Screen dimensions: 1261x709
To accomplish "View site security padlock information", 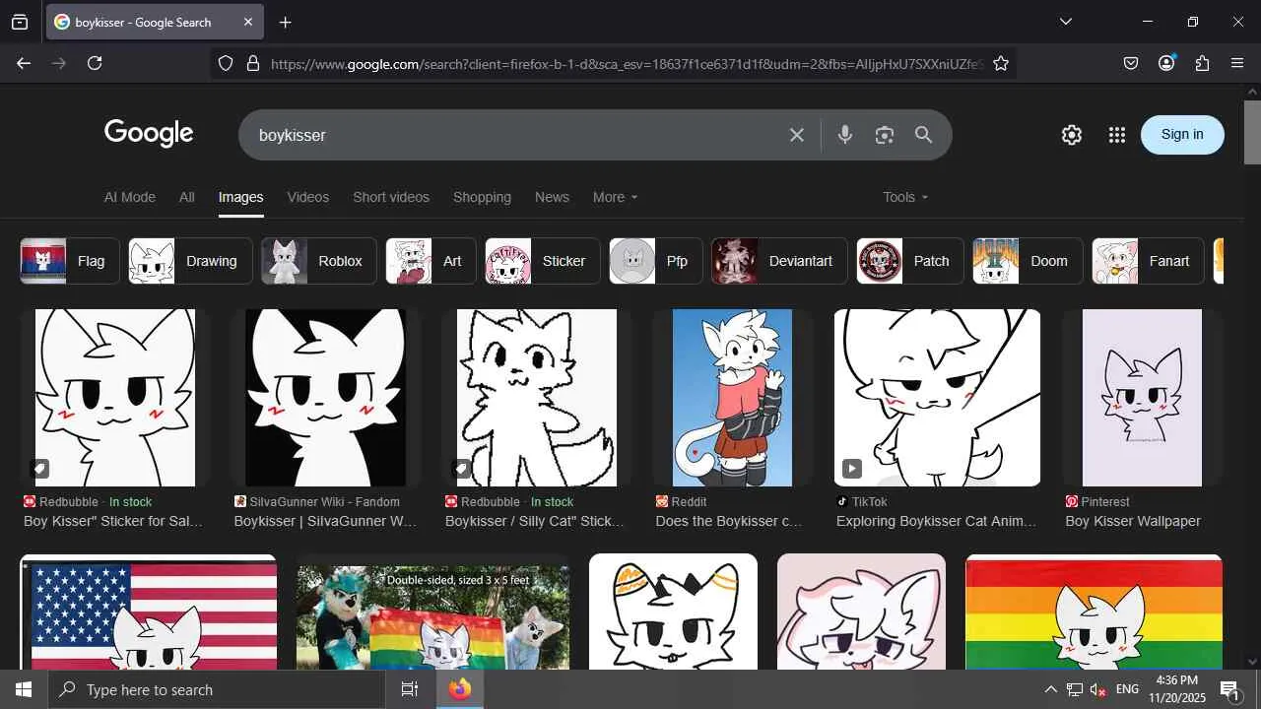I will (x=253, y=63).
